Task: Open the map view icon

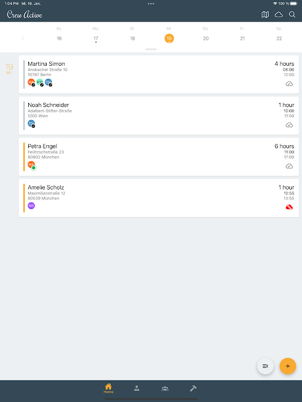Action: (x=265, y=15)
